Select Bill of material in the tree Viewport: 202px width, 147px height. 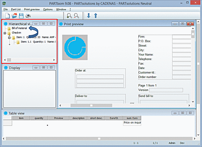[x=19, y=28]
